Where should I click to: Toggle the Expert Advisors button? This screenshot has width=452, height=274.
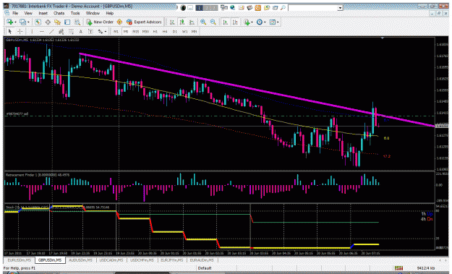pyautogui.click(x=144, y=22)
